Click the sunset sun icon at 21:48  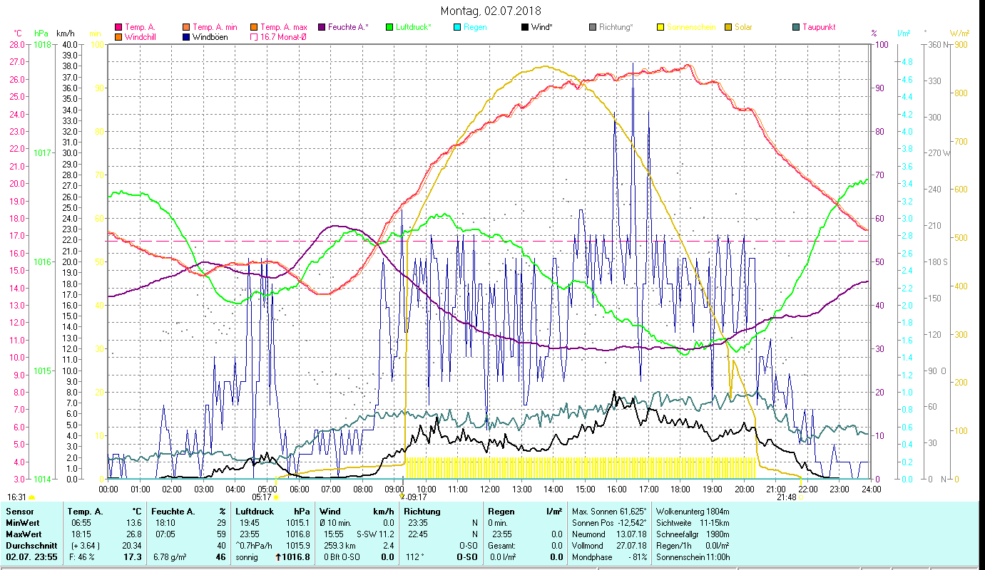click(800, 497)
